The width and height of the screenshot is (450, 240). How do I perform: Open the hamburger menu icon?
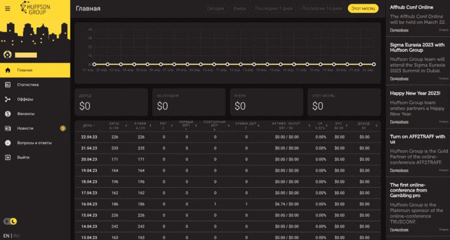7,9
